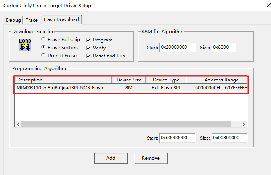271x175 pixels.
Task: Click the Remove button
Action: (x=151, y=158)
